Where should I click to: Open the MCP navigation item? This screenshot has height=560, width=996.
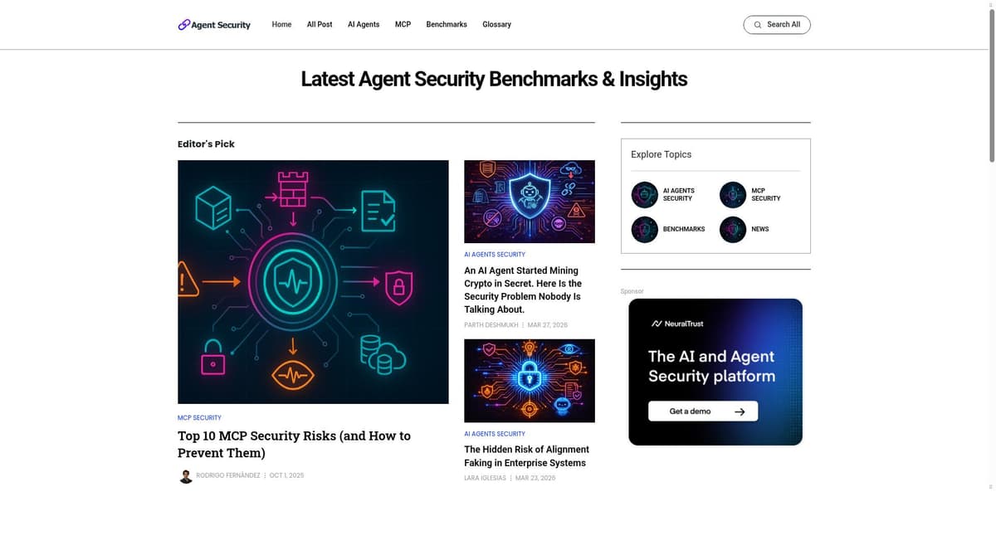(x=403, y=24)
